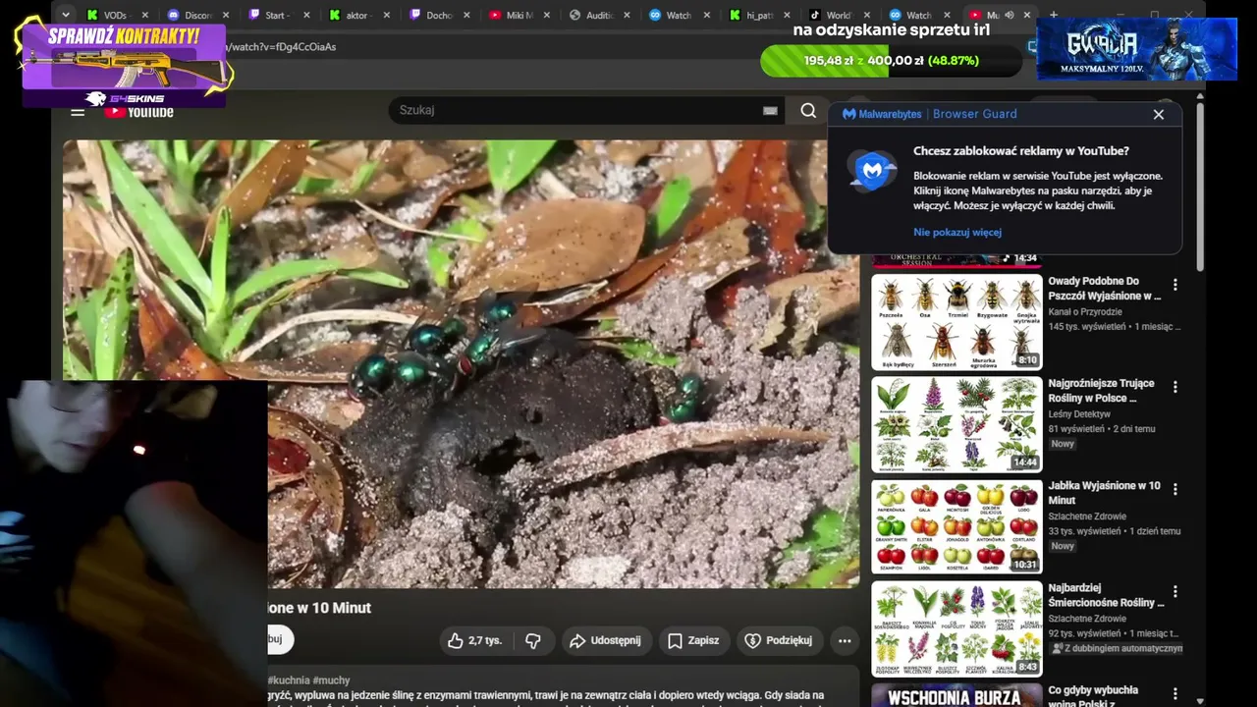The image size is (1257, 707).
Task: Close the World TikTok tab
Action: 867,16
